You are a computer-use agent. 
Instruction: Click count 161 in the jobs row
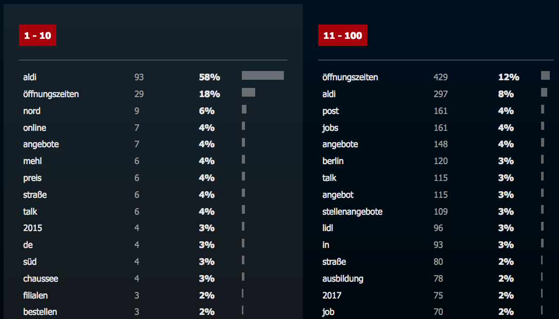(441, 128)
